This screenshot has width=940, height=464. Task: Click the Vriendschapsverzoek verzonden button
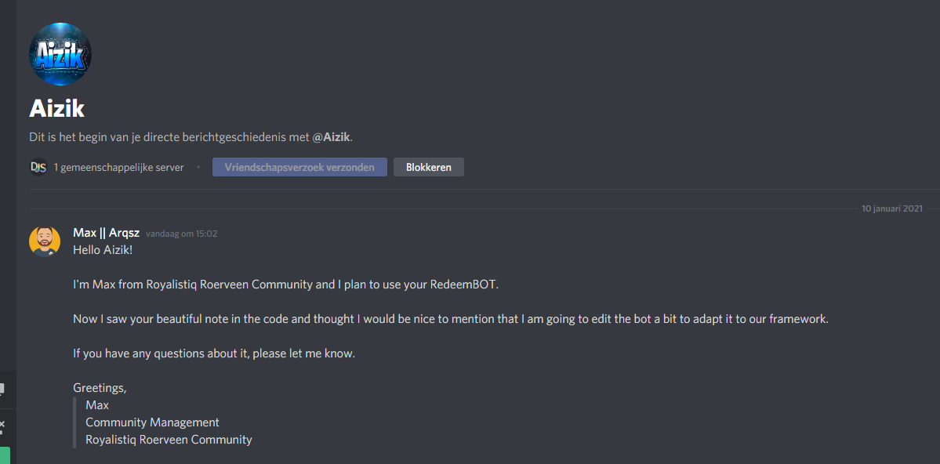coord(299,167)
